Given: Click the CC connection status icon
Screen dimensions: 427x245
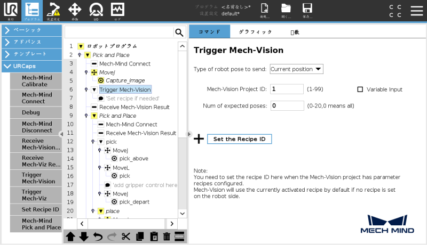Looking at the screenshot, I should coord(395,11).
